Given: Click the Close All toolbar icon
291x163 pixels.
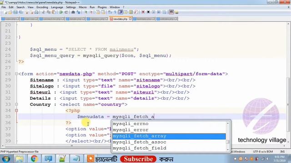Looking at the screenshot, I should click(x=31, y=12).
